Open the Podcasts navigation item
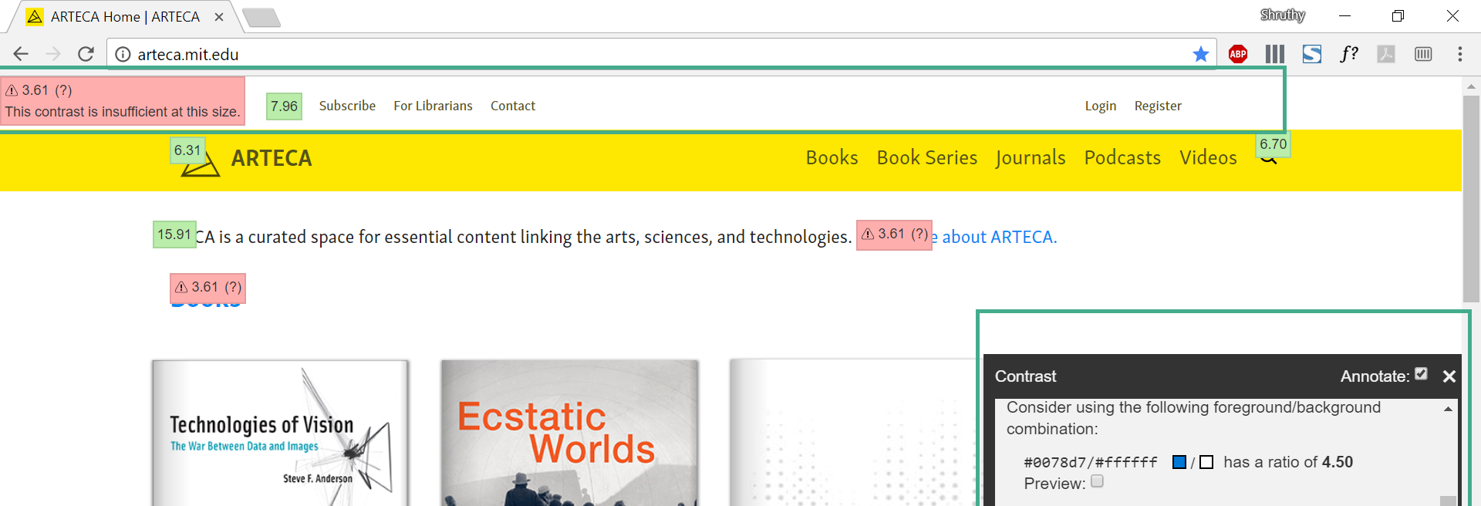 click(1122, 157)
